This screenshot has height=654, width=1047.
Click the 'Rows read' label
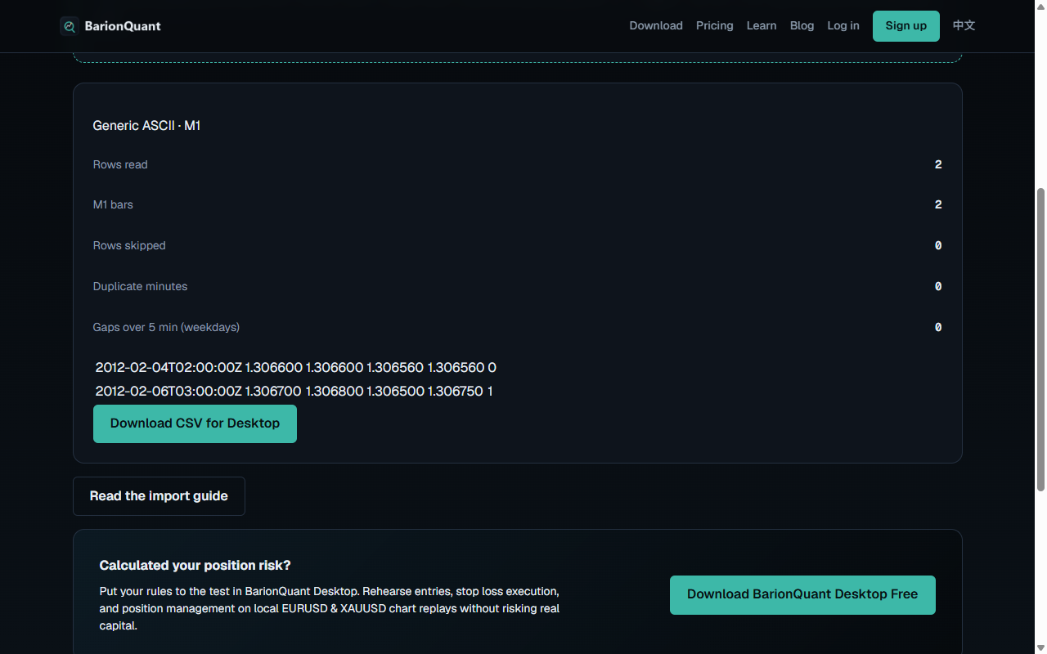coord(120,164)
